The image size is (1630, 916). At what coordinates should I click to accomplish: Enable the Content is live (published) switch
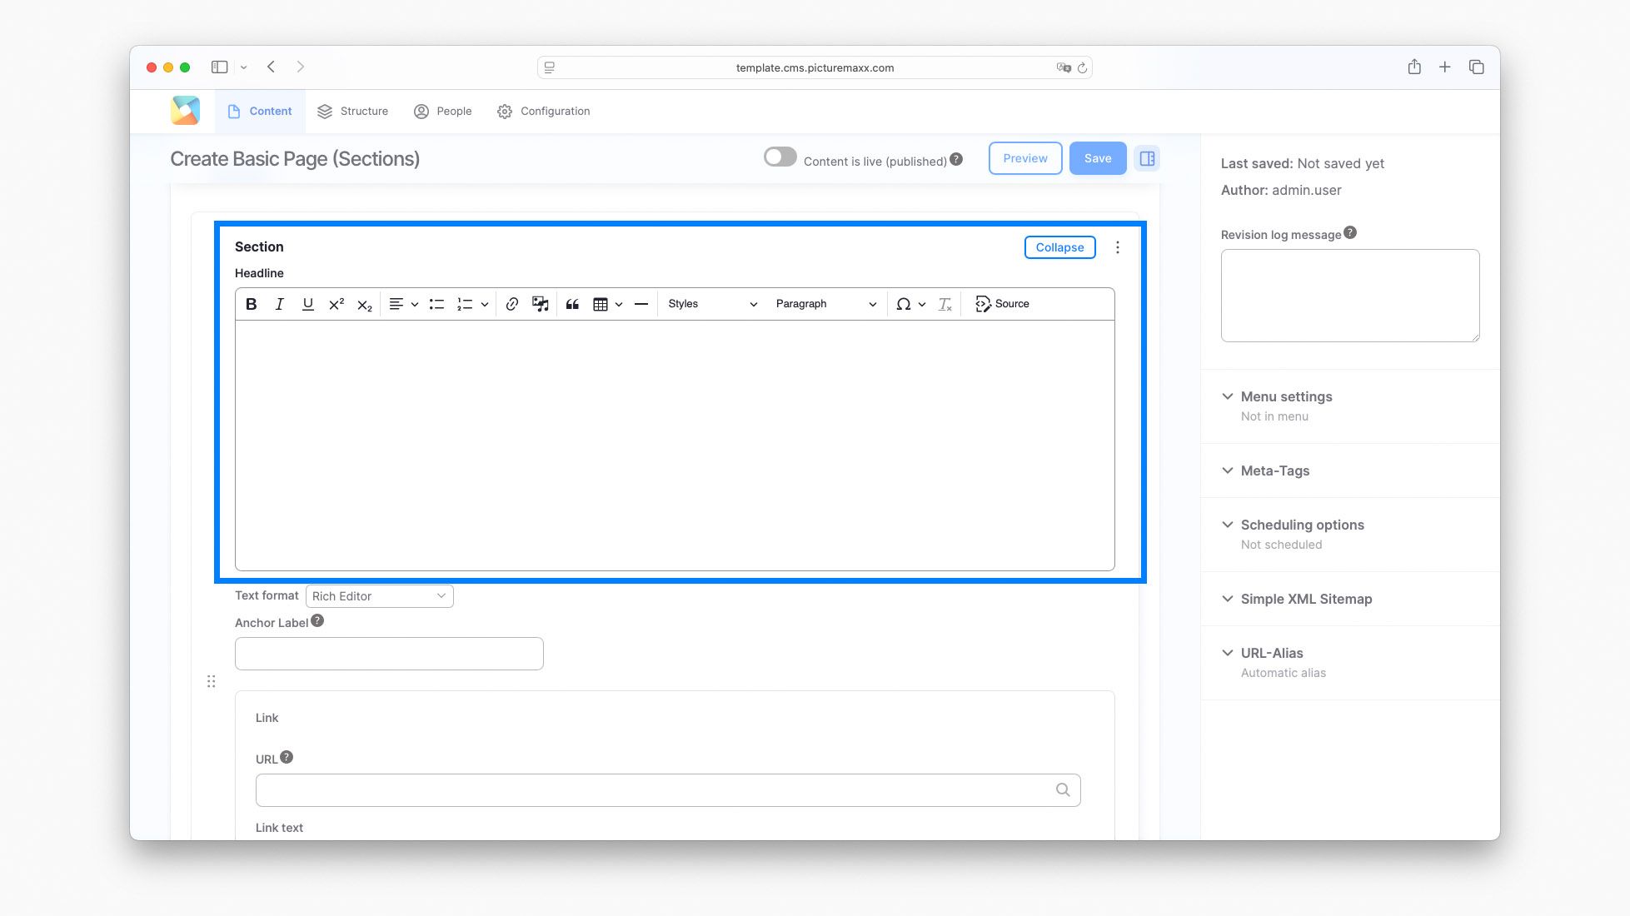tap(780, 156)
